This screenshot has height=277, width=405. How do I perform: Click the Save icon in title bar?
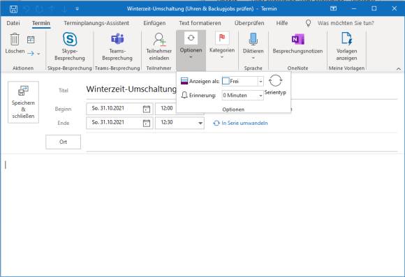tap(13, 9)
